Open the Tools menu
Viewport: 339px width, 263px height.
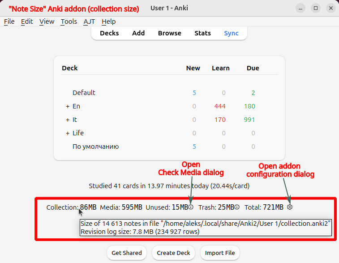(69, 22)
